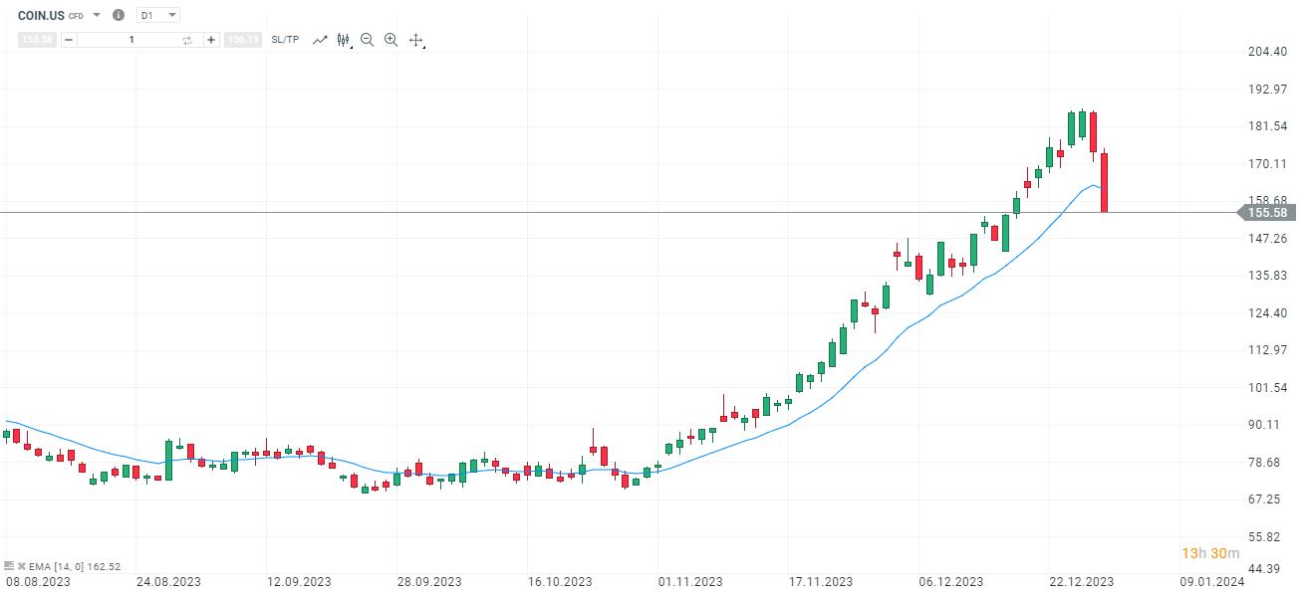Open the candlestick chart type menu
This screenshot has width=1301, height=594.
pyautogui.click(x=344, y=40)
